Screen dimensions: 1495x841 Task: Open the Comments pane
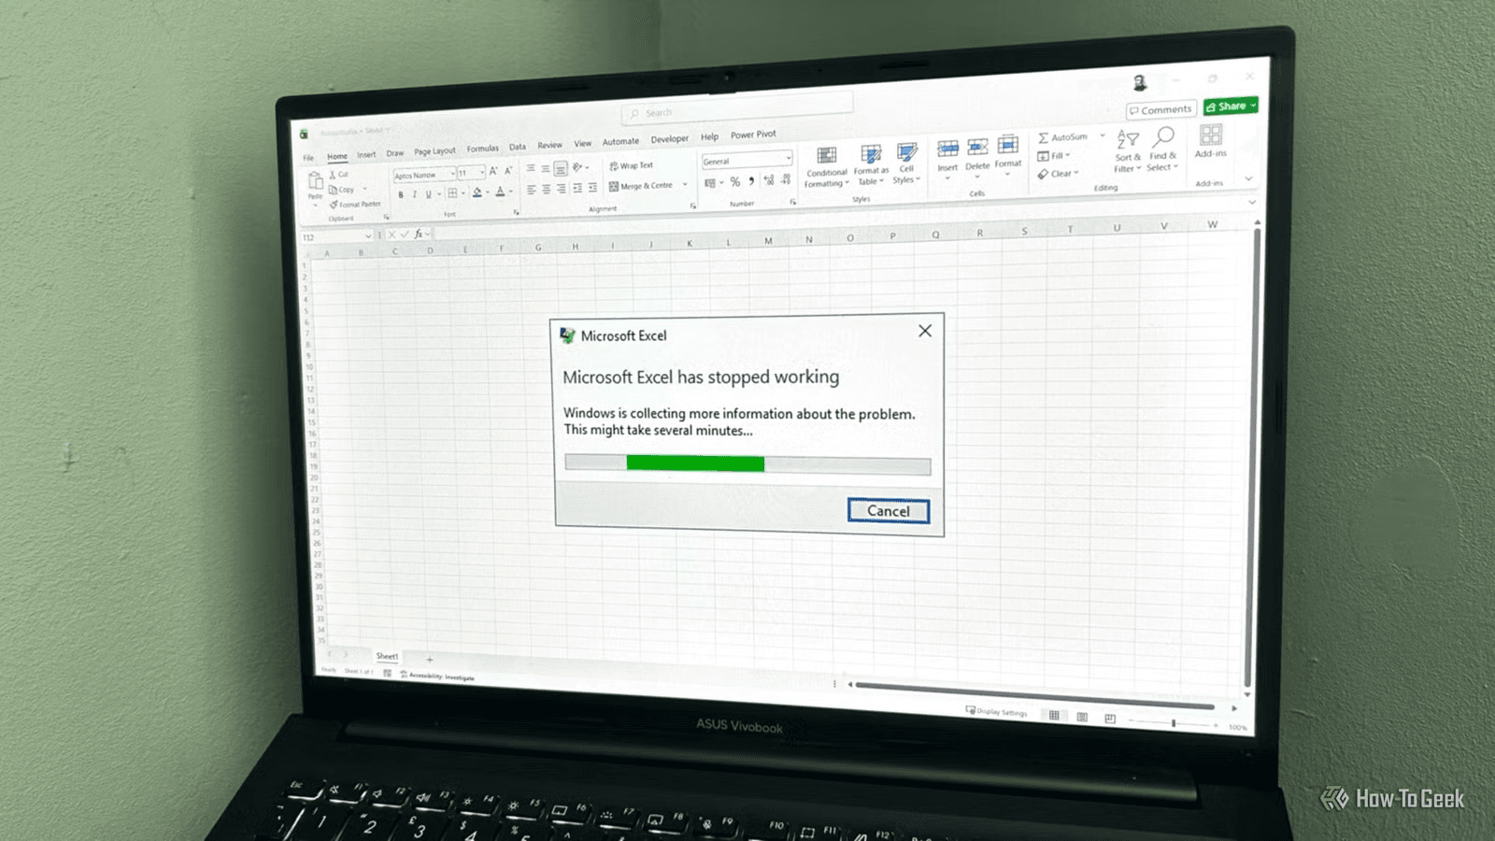pos(1161,110)
